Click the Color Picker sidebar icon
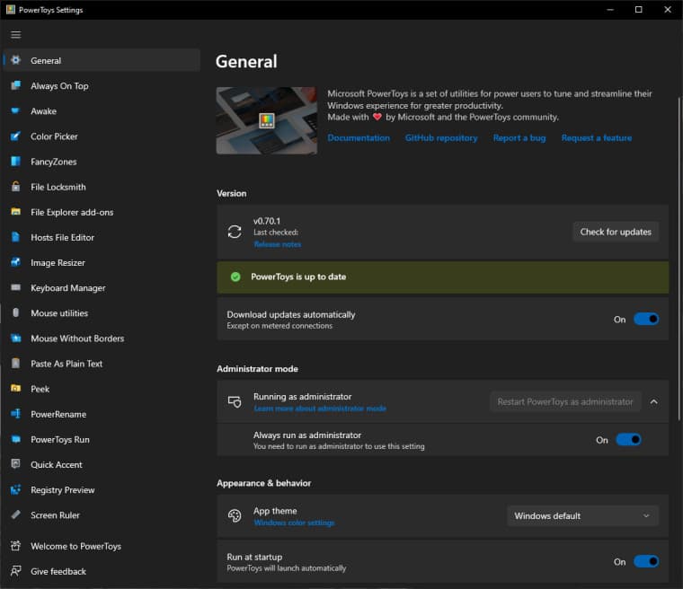683x589 pixels. pyautogui.click(x=15, y=136)
